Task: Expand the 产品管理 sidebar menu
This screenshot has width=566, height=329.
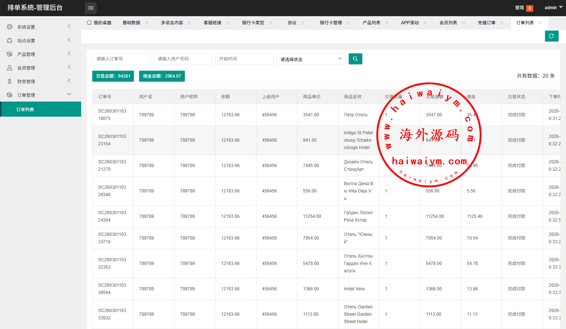Action: [x=41, y=54]
